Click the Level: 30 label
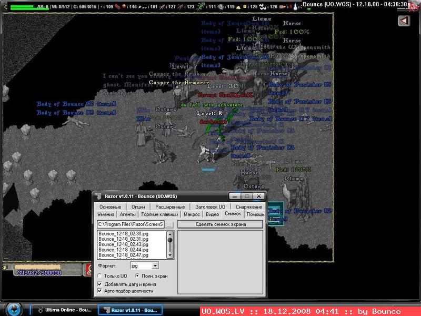This screenshot has height=316, width=421. pos(223,86)
